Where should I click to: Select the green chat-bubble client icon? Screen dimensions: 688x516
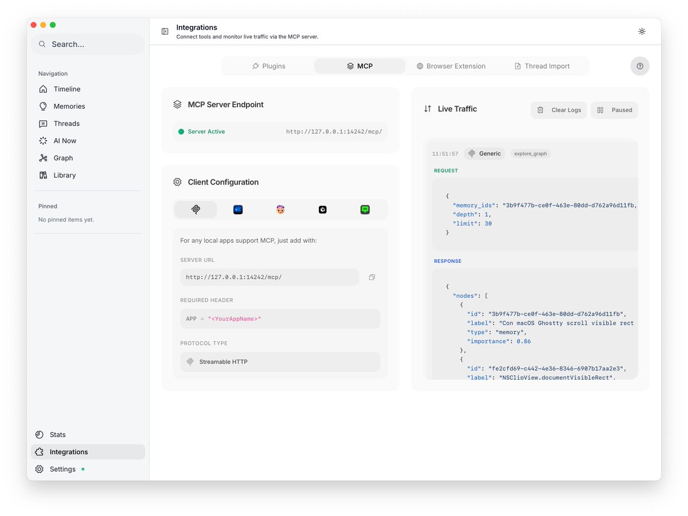click(x=365, y=210)
